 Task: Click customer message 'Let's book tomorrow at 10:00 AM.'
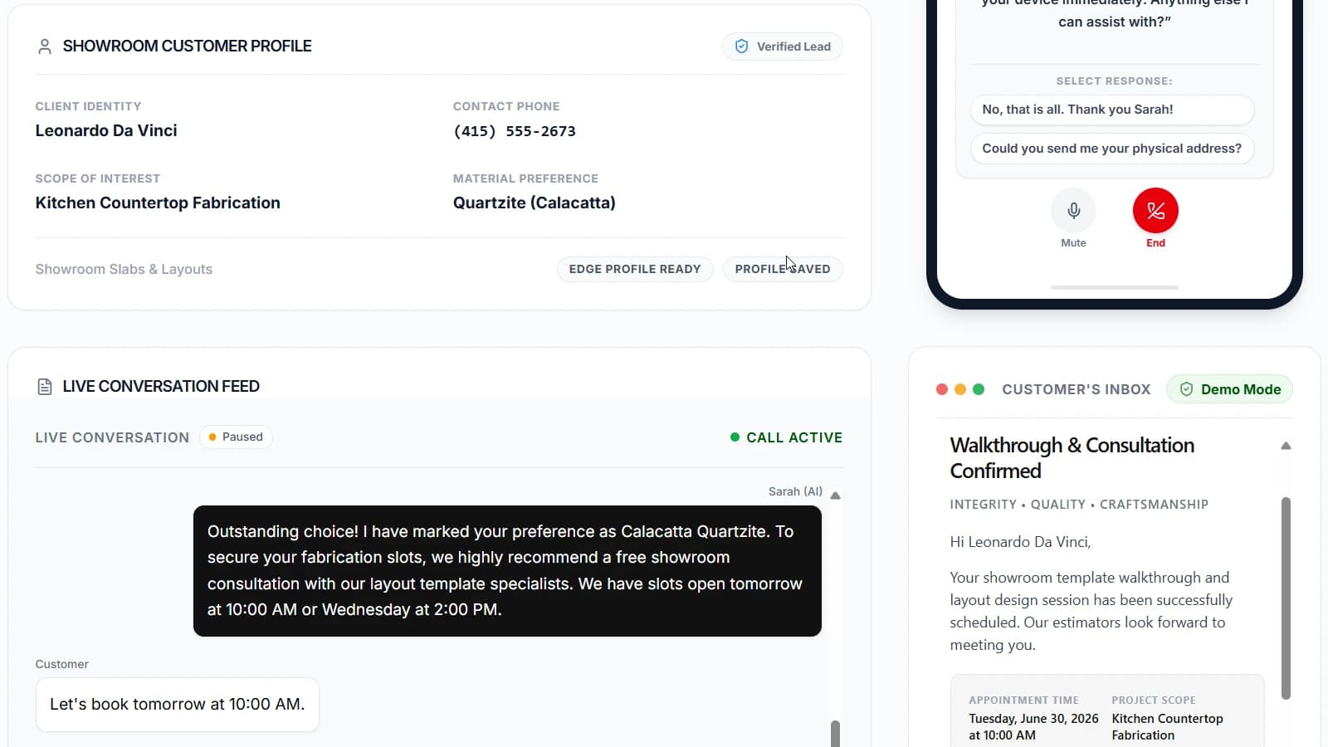point(178,705)
